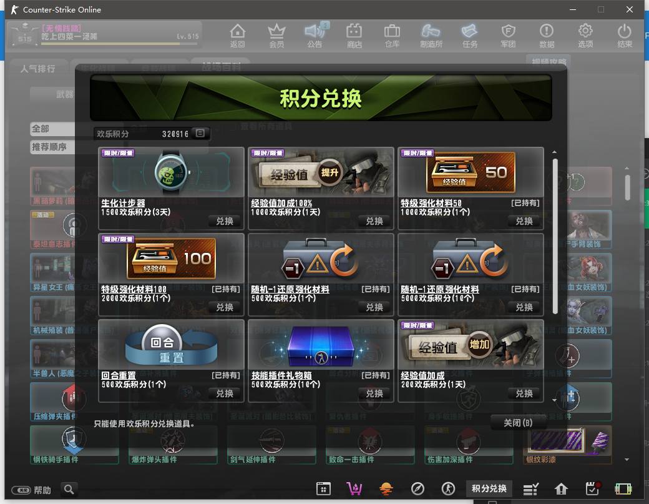Close the dialog with 关闭(B)
This screenshot has width=649, height=504.
tap(518, 423)
